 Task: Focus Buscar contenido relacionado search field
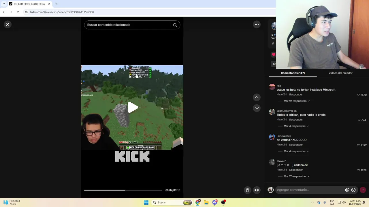[x=127, y=25]
